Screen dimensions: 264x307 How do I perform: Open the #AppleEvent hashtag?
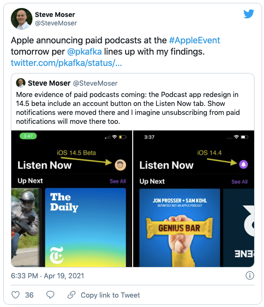click(194, 40)
